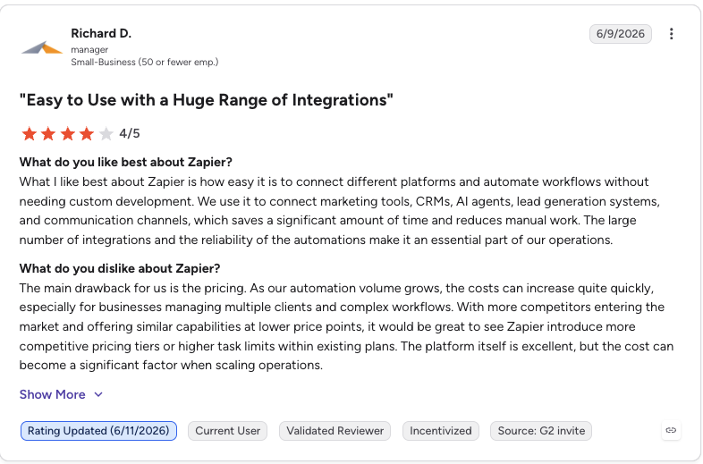703x464 pixels.
Task: Click the first rating star
Action: coord(30,133)
